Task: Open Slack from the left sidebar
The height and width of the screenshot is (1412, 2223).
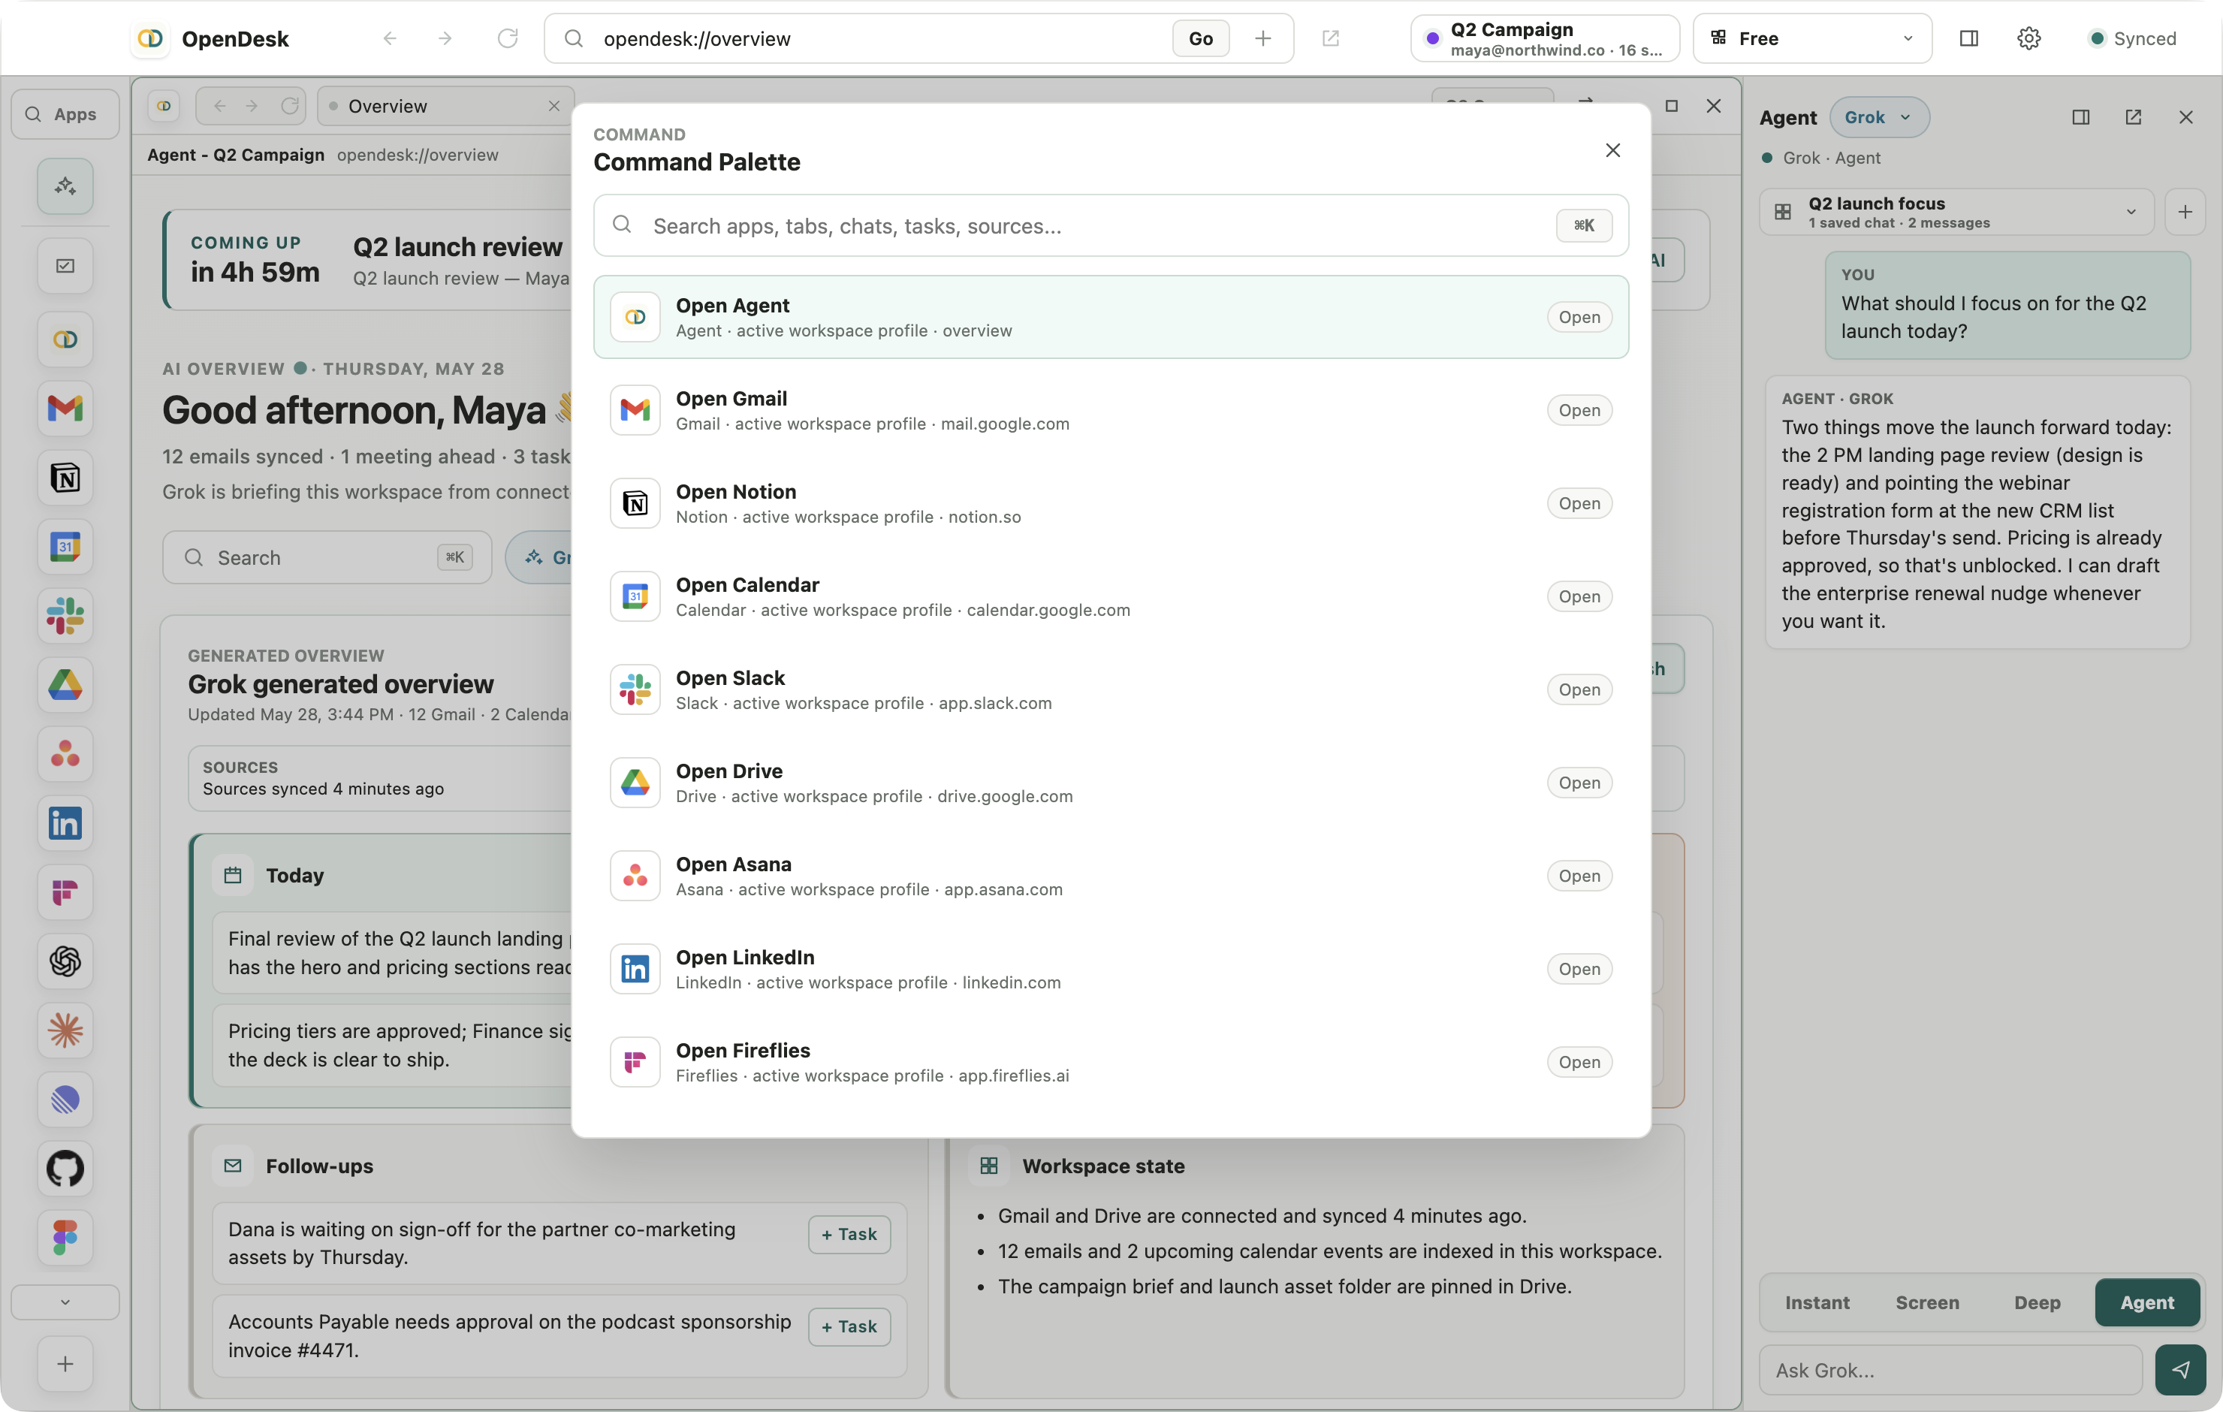Action: pyautogui.click(x=65, y=615)
